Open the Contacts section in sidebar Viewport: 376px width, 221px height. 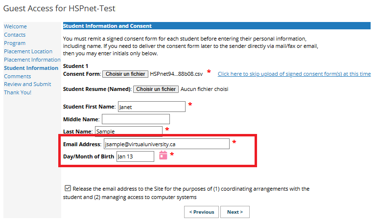tap(15, 35)
